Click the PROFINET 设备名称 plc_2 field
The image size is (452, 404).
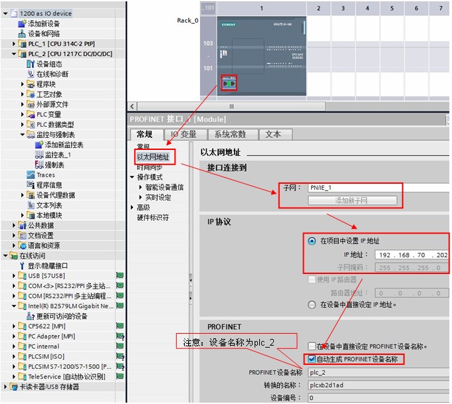[378, 372]
